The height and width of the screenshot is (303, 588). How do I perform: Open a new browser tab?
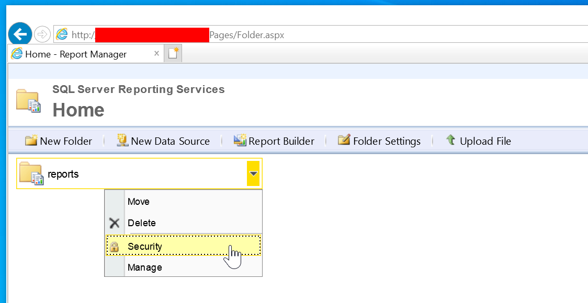click(173, 54)
